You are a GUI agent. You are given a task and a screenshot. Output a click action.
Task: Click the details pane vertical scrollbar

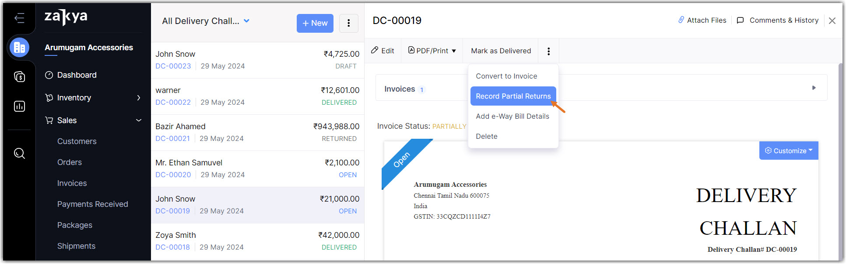[x=840, y=162]
